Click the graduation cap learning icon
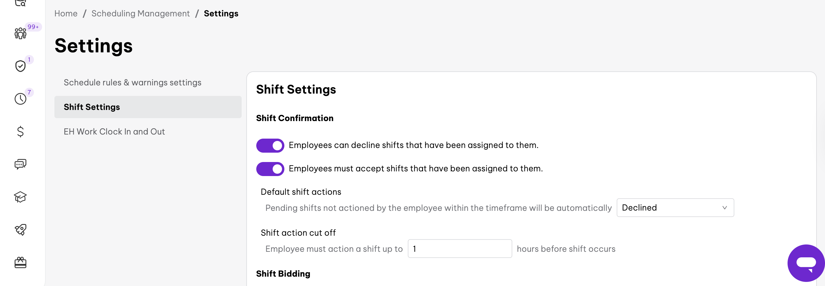This screenshot has height=286, width=825. click(x=20, y=197)
